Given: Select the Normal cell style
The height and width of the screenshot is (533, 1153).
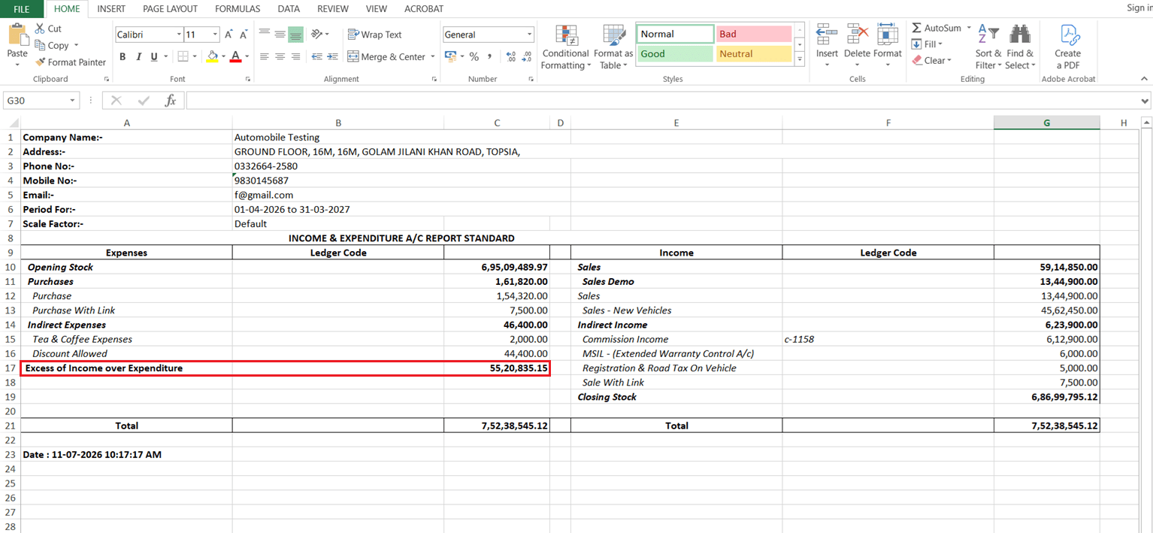Looking at the screenshot, I should pos(675,34).
